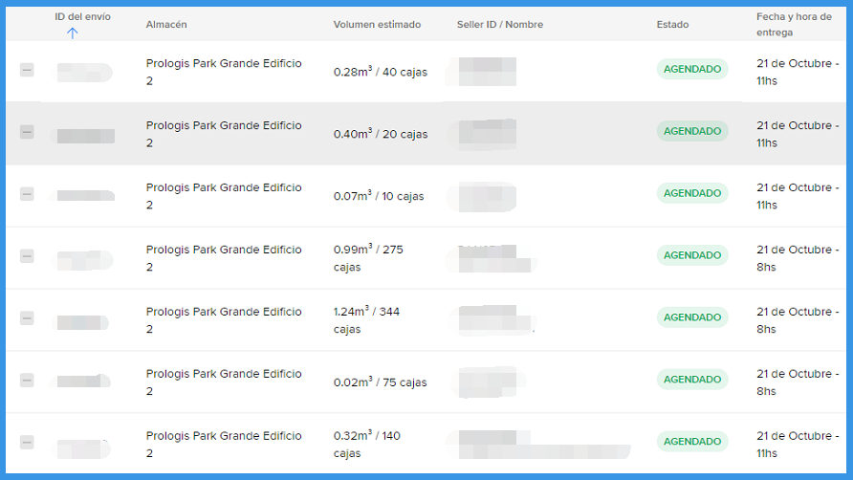Select the checkbox for the 40 cajas row
853x480 pixels.
coord(27,70)
